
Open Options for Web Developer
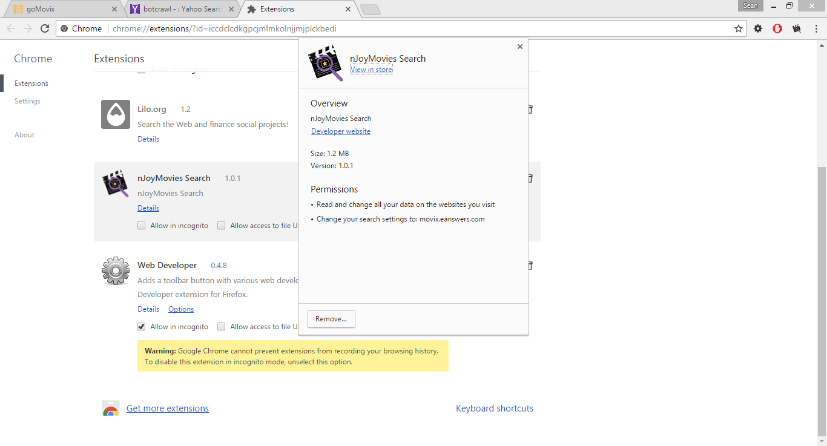click(x=181, y=309)
